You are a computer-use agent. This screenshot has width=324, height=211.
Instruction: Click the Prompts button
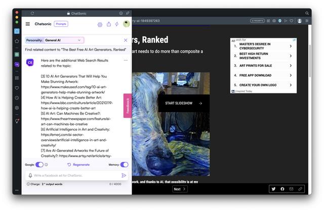(61, 24)
